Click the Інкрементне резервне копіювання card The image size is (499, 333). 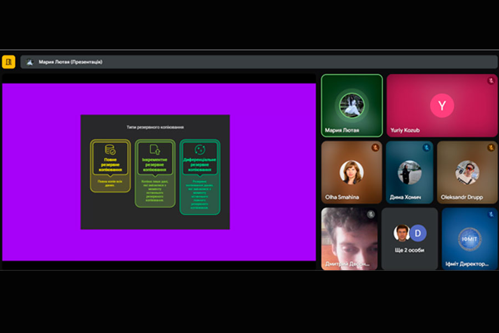pos(155,173)
